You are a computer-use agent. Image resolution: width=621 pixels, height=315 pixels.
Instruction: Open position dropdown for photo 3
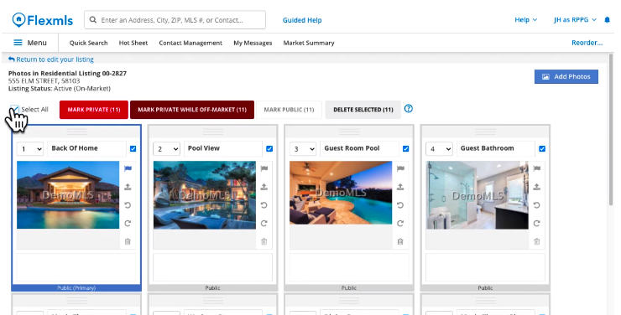pos(303,148)
